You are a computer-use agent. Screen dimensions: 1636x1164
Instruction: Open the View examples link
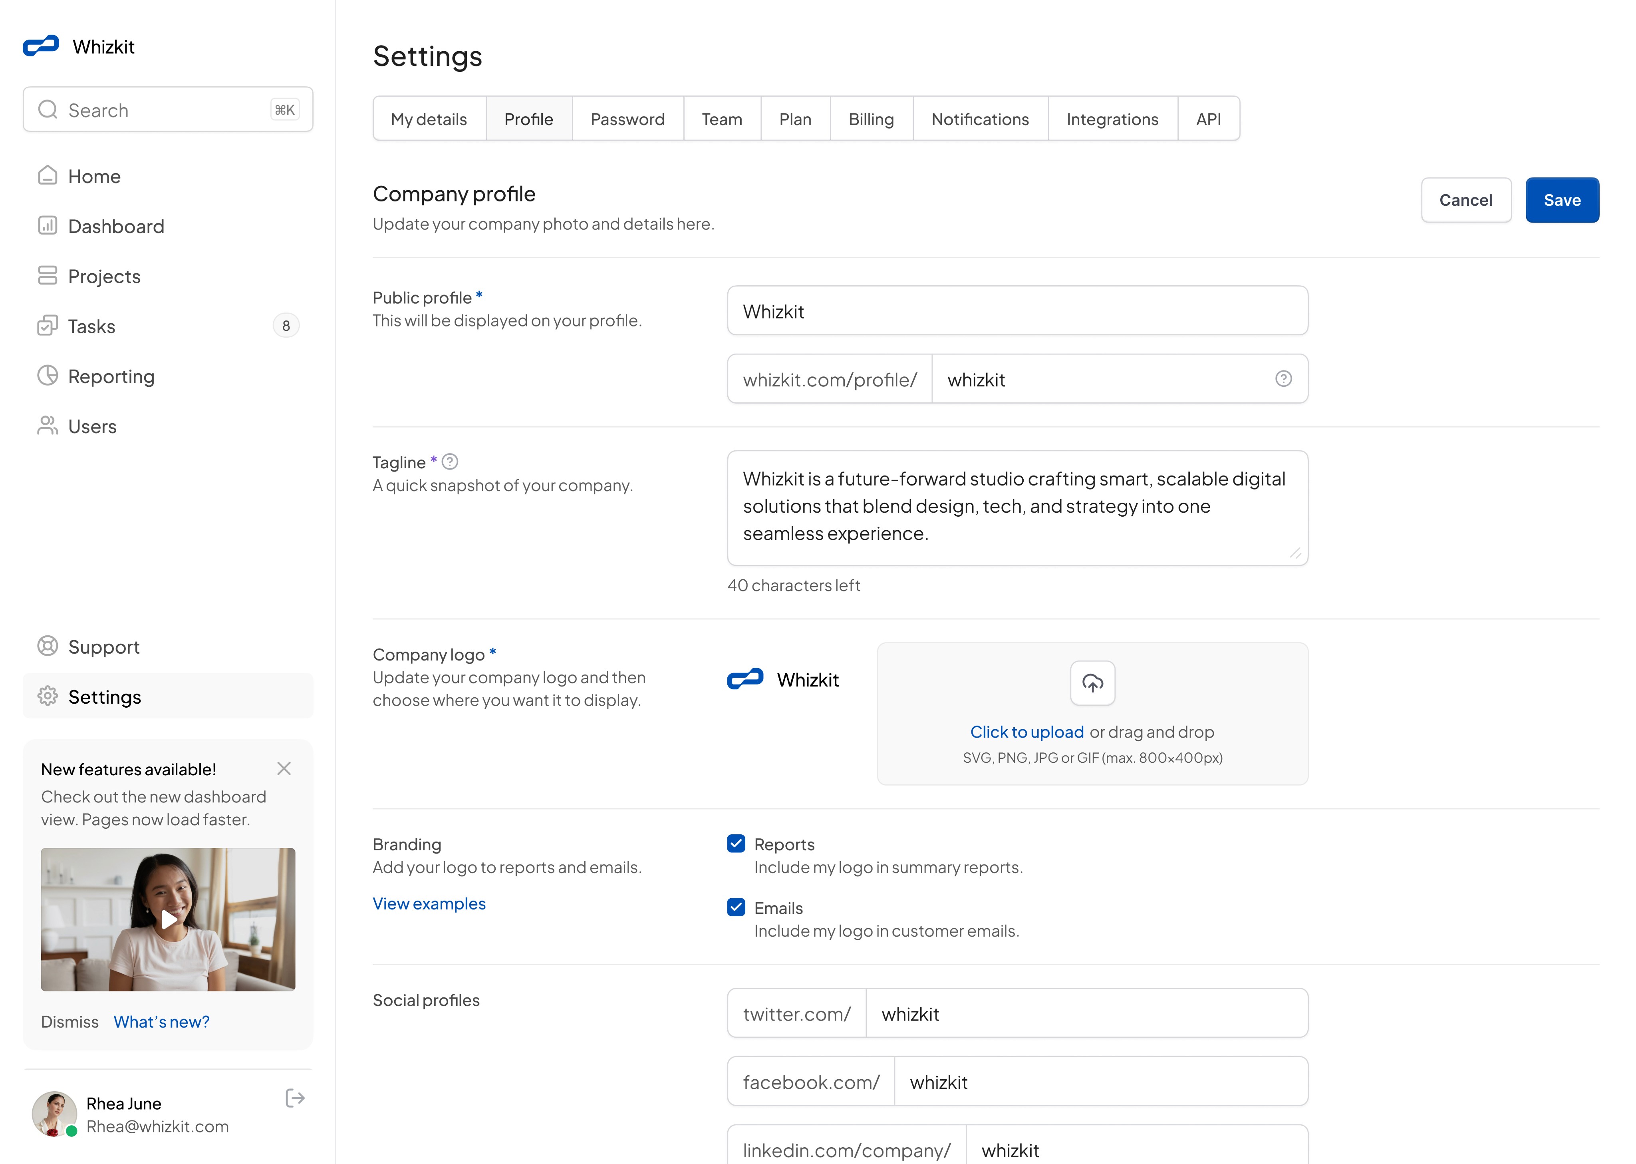tap(429, 903)
